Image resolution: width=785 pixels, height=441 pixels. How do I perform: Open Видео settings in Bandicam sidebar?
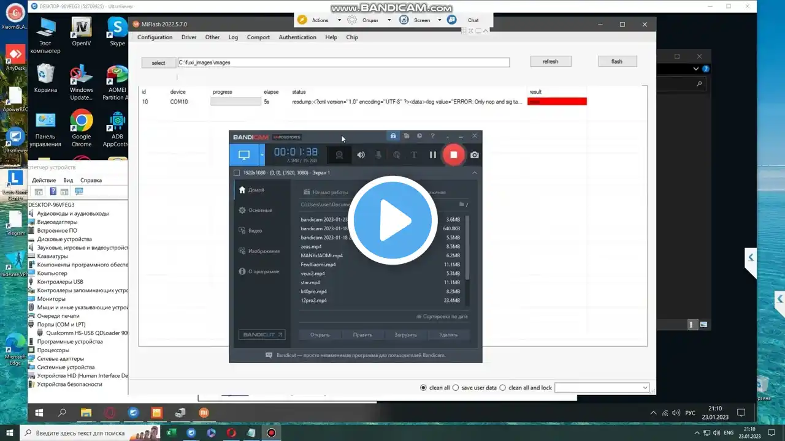250,230
